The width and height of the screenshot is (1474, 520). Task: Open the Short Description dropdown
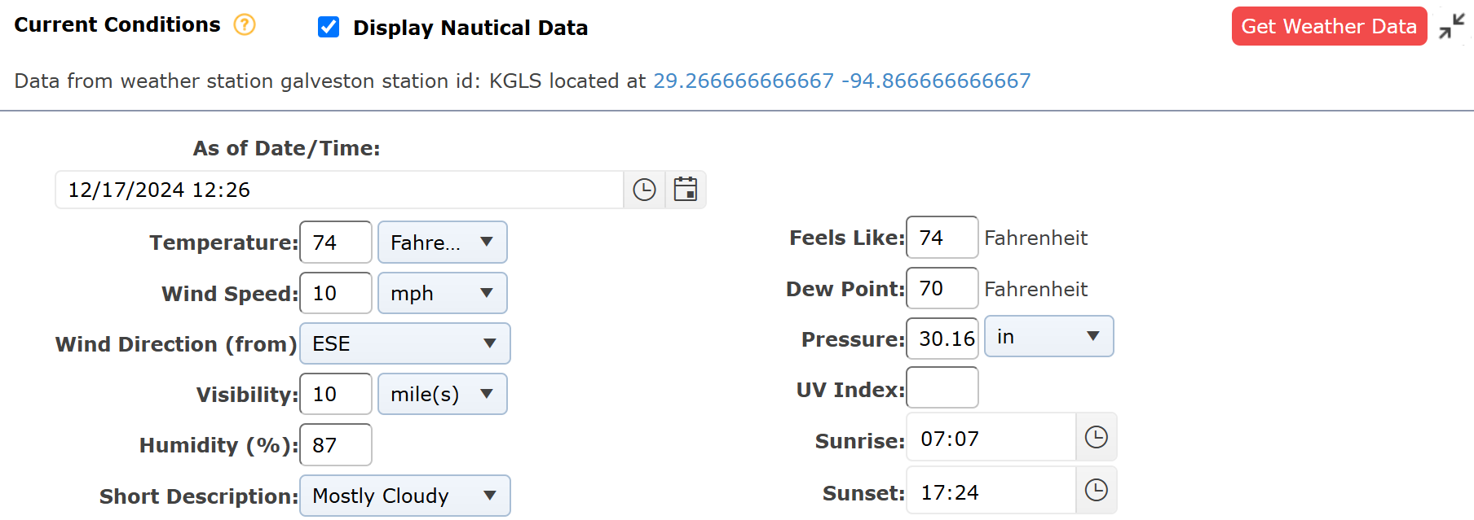(x=405, y=495)
